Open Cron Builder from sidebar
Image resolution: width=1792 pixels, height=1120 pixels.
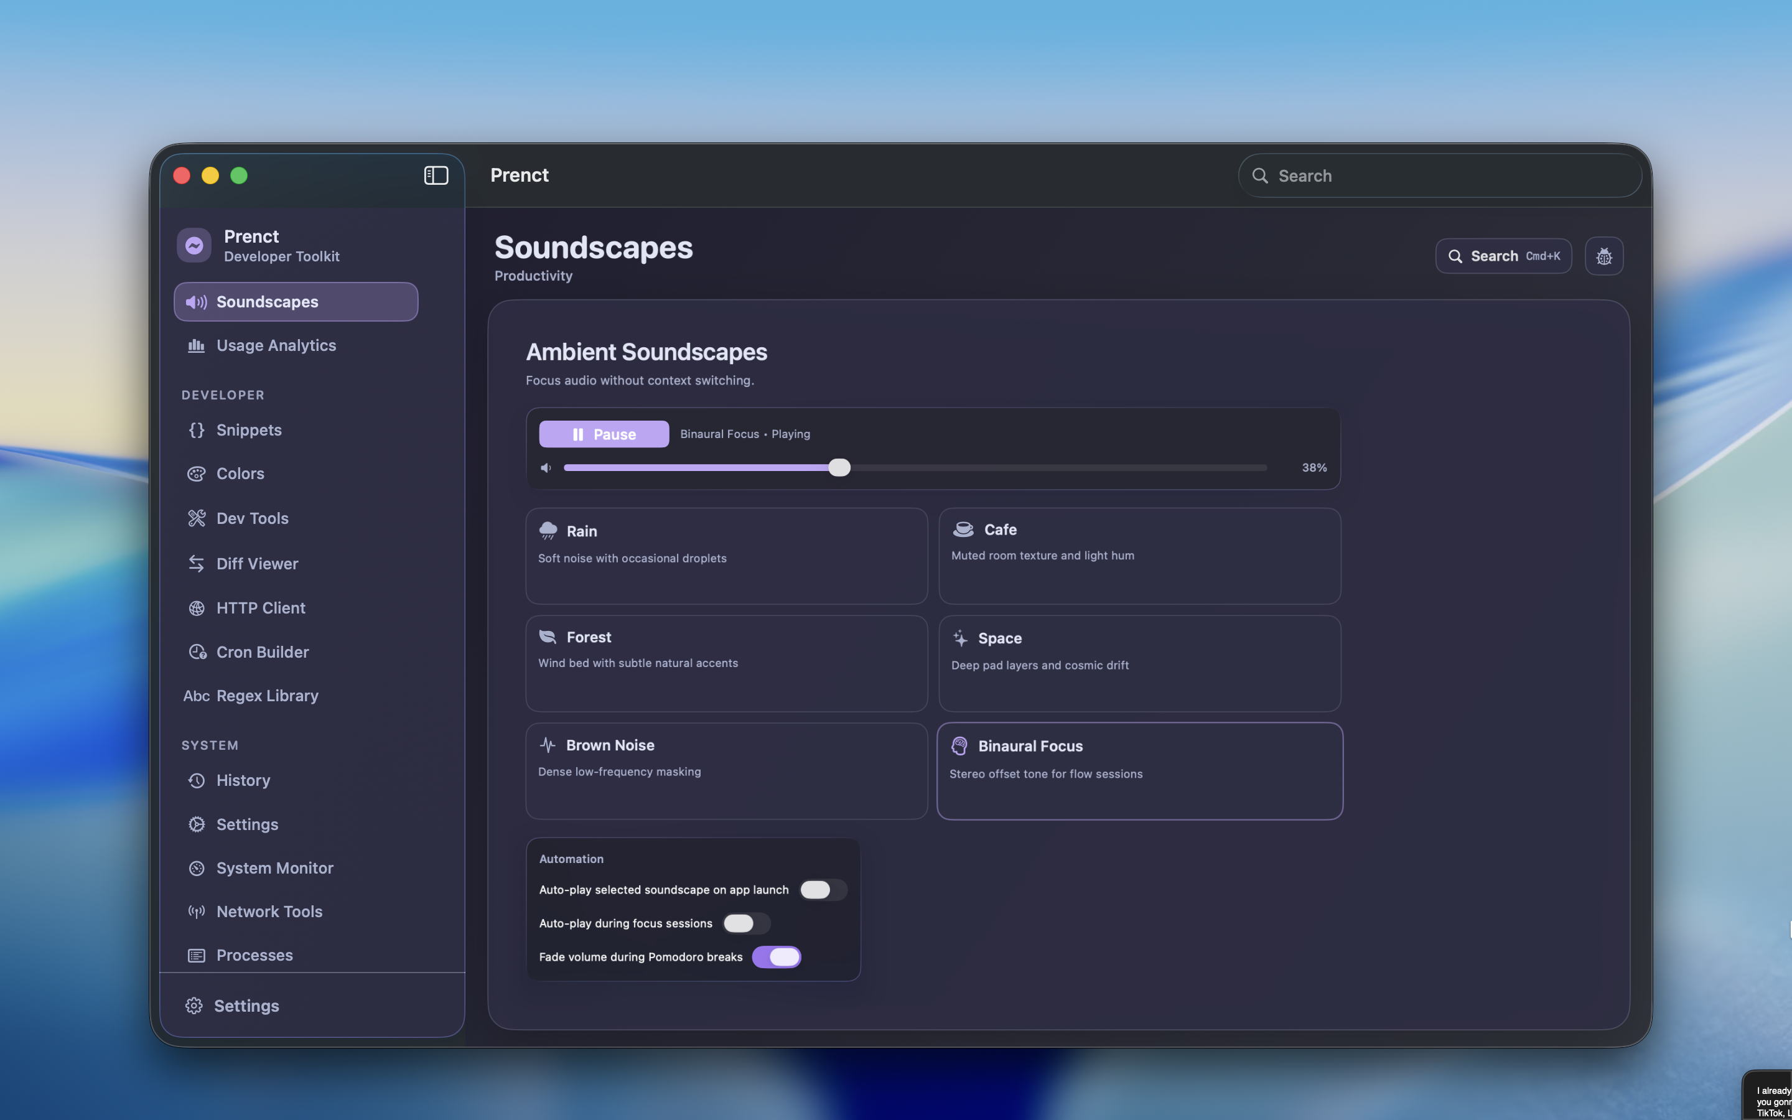[x=262, y=652]
